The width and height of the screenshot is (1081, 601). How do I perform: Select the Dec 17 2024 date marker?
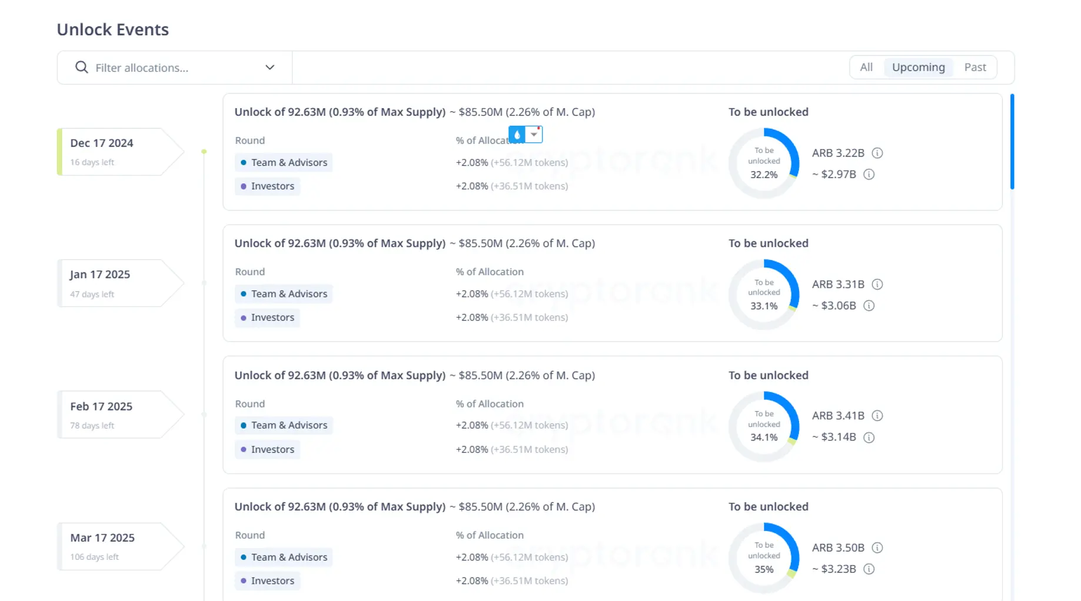point(120,152)
